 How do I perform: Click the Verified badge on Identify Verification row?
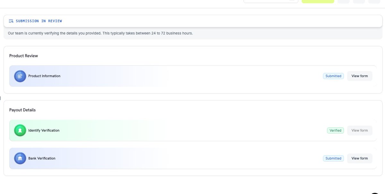pyautogui.click(x=335, y=131)
